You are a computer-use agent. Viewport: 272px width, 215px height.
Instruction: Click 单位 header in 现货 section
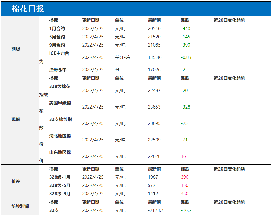pyautogui.click(x=119, y=78)
